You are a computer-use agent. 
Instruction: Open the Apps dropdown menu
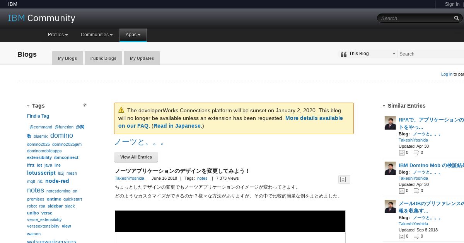click(x=133, y=35)
